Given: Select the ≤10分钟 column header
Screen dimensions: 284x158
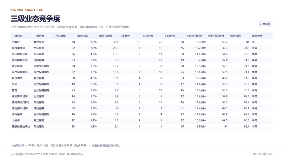Looking at the screenshot, I should tap(148, 36).
